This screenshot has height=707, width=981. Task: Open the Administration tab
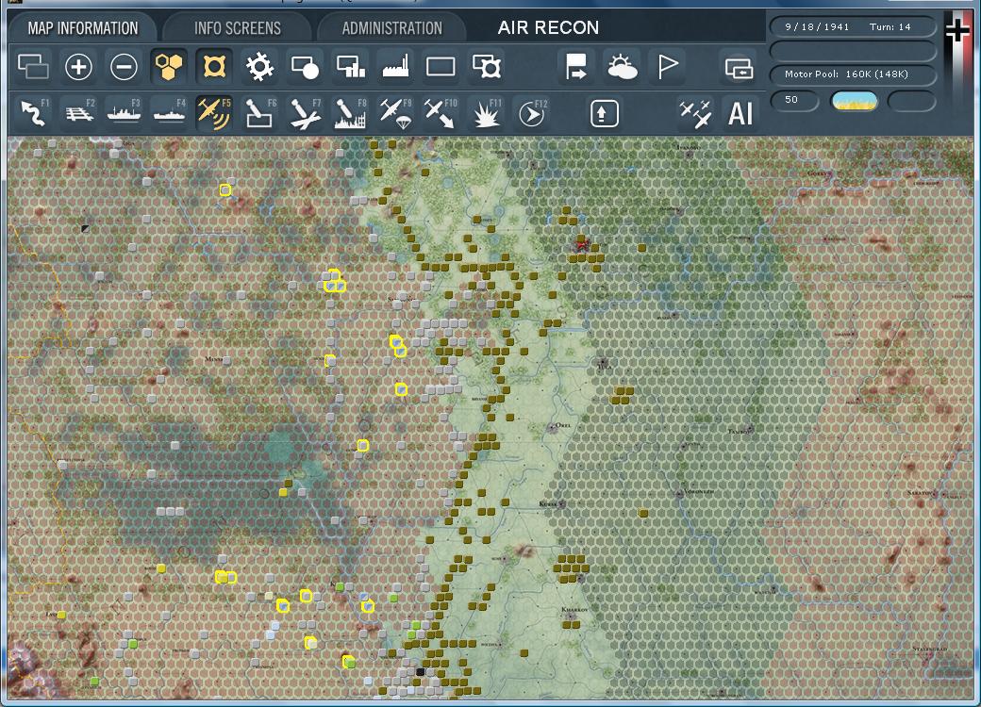pos(391,27)
